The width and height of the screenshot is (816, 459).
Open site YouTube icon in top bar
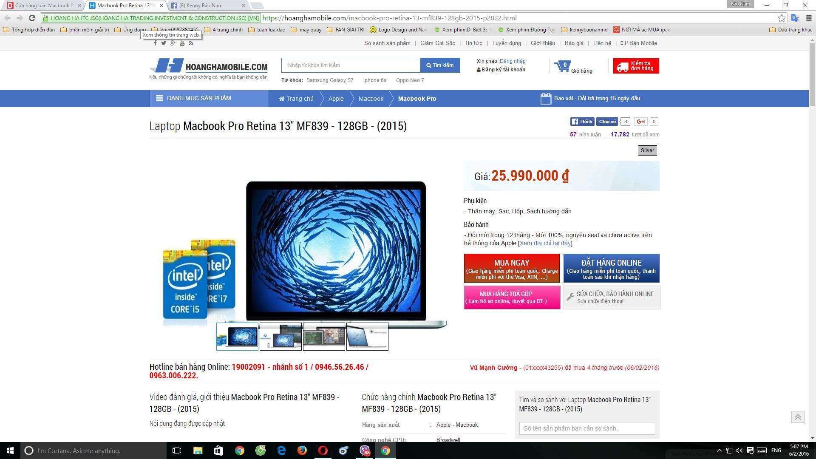[182, 43]
